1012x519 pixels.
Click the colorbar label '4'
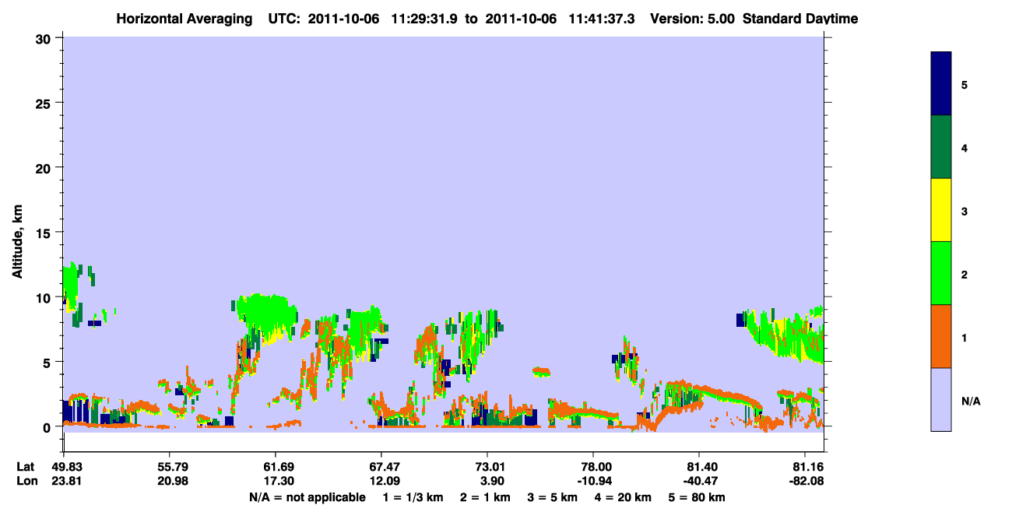click(965, 147)
